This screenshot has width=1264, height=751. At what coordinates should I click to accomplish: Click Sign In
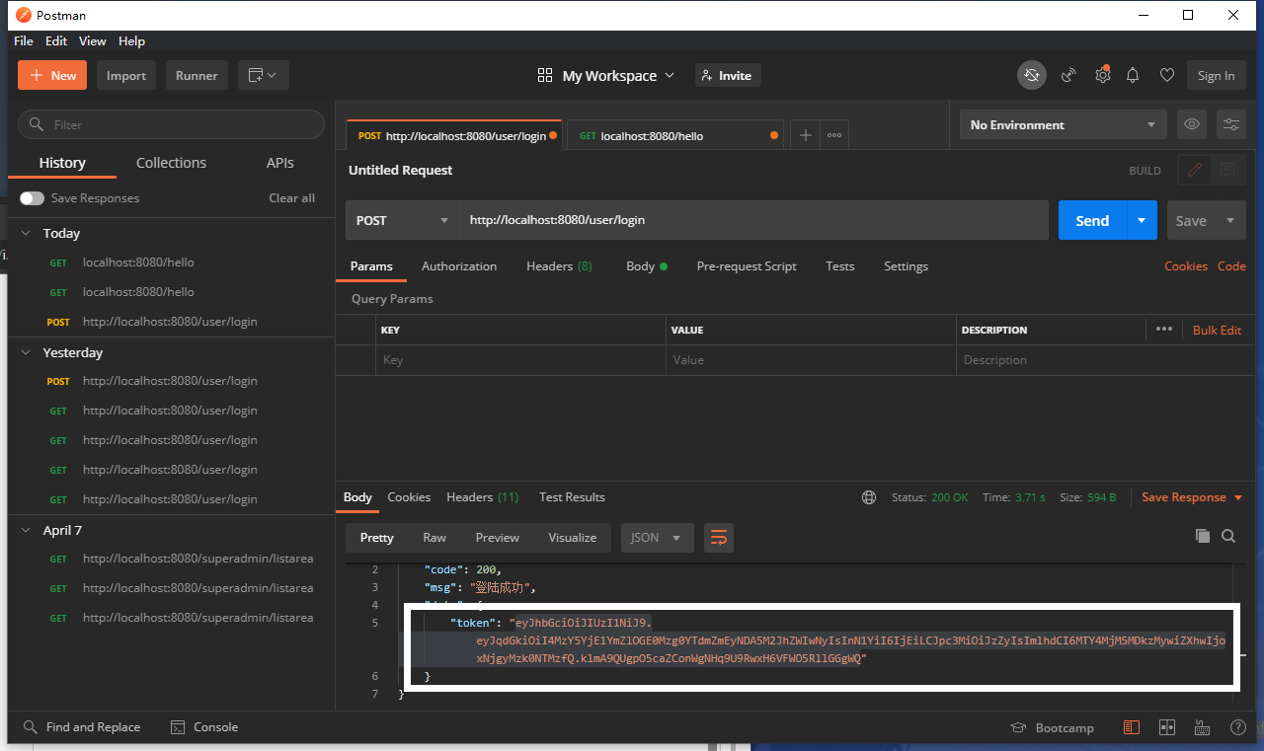[1217, 75]
